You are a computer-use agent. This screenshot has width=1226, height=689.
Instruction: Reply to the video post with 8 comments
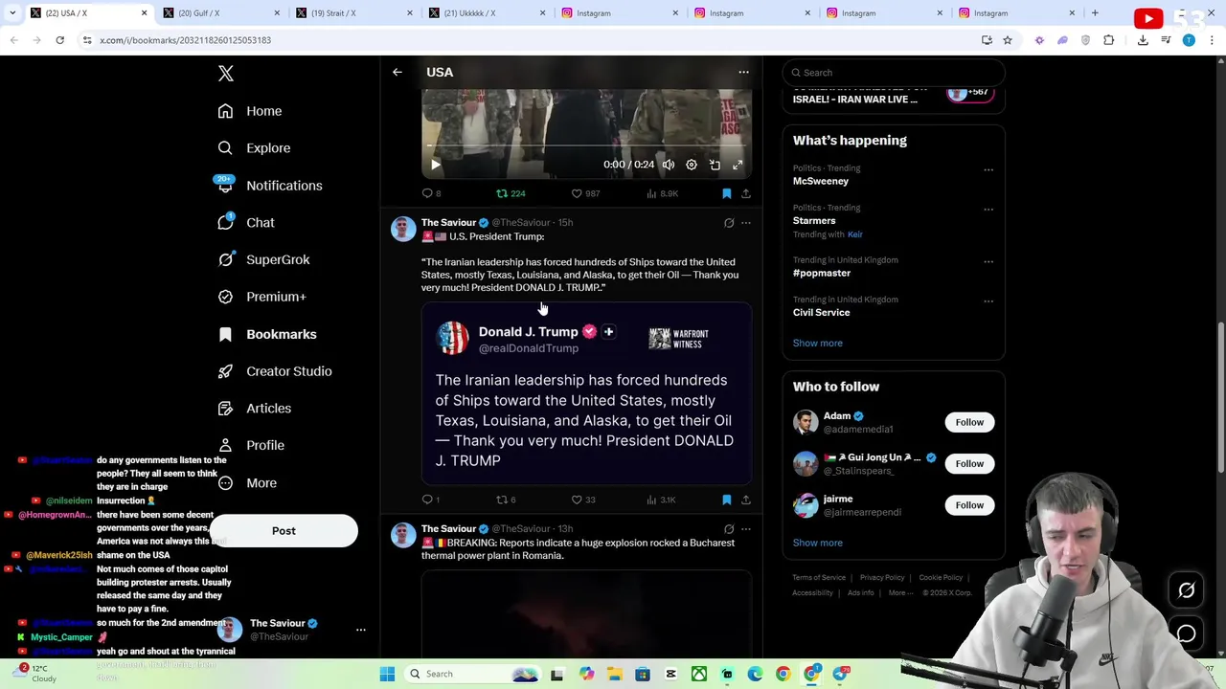click(x=431, y=193)
